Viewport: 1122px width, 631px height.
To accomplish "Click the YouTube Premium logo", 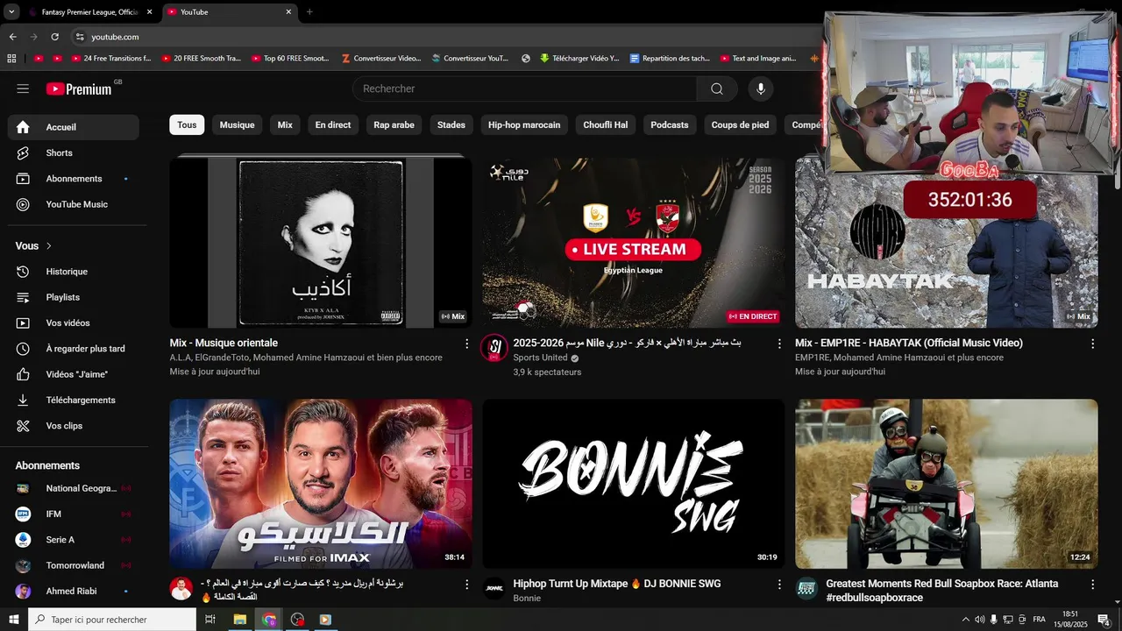I will (x=79, y=89).
